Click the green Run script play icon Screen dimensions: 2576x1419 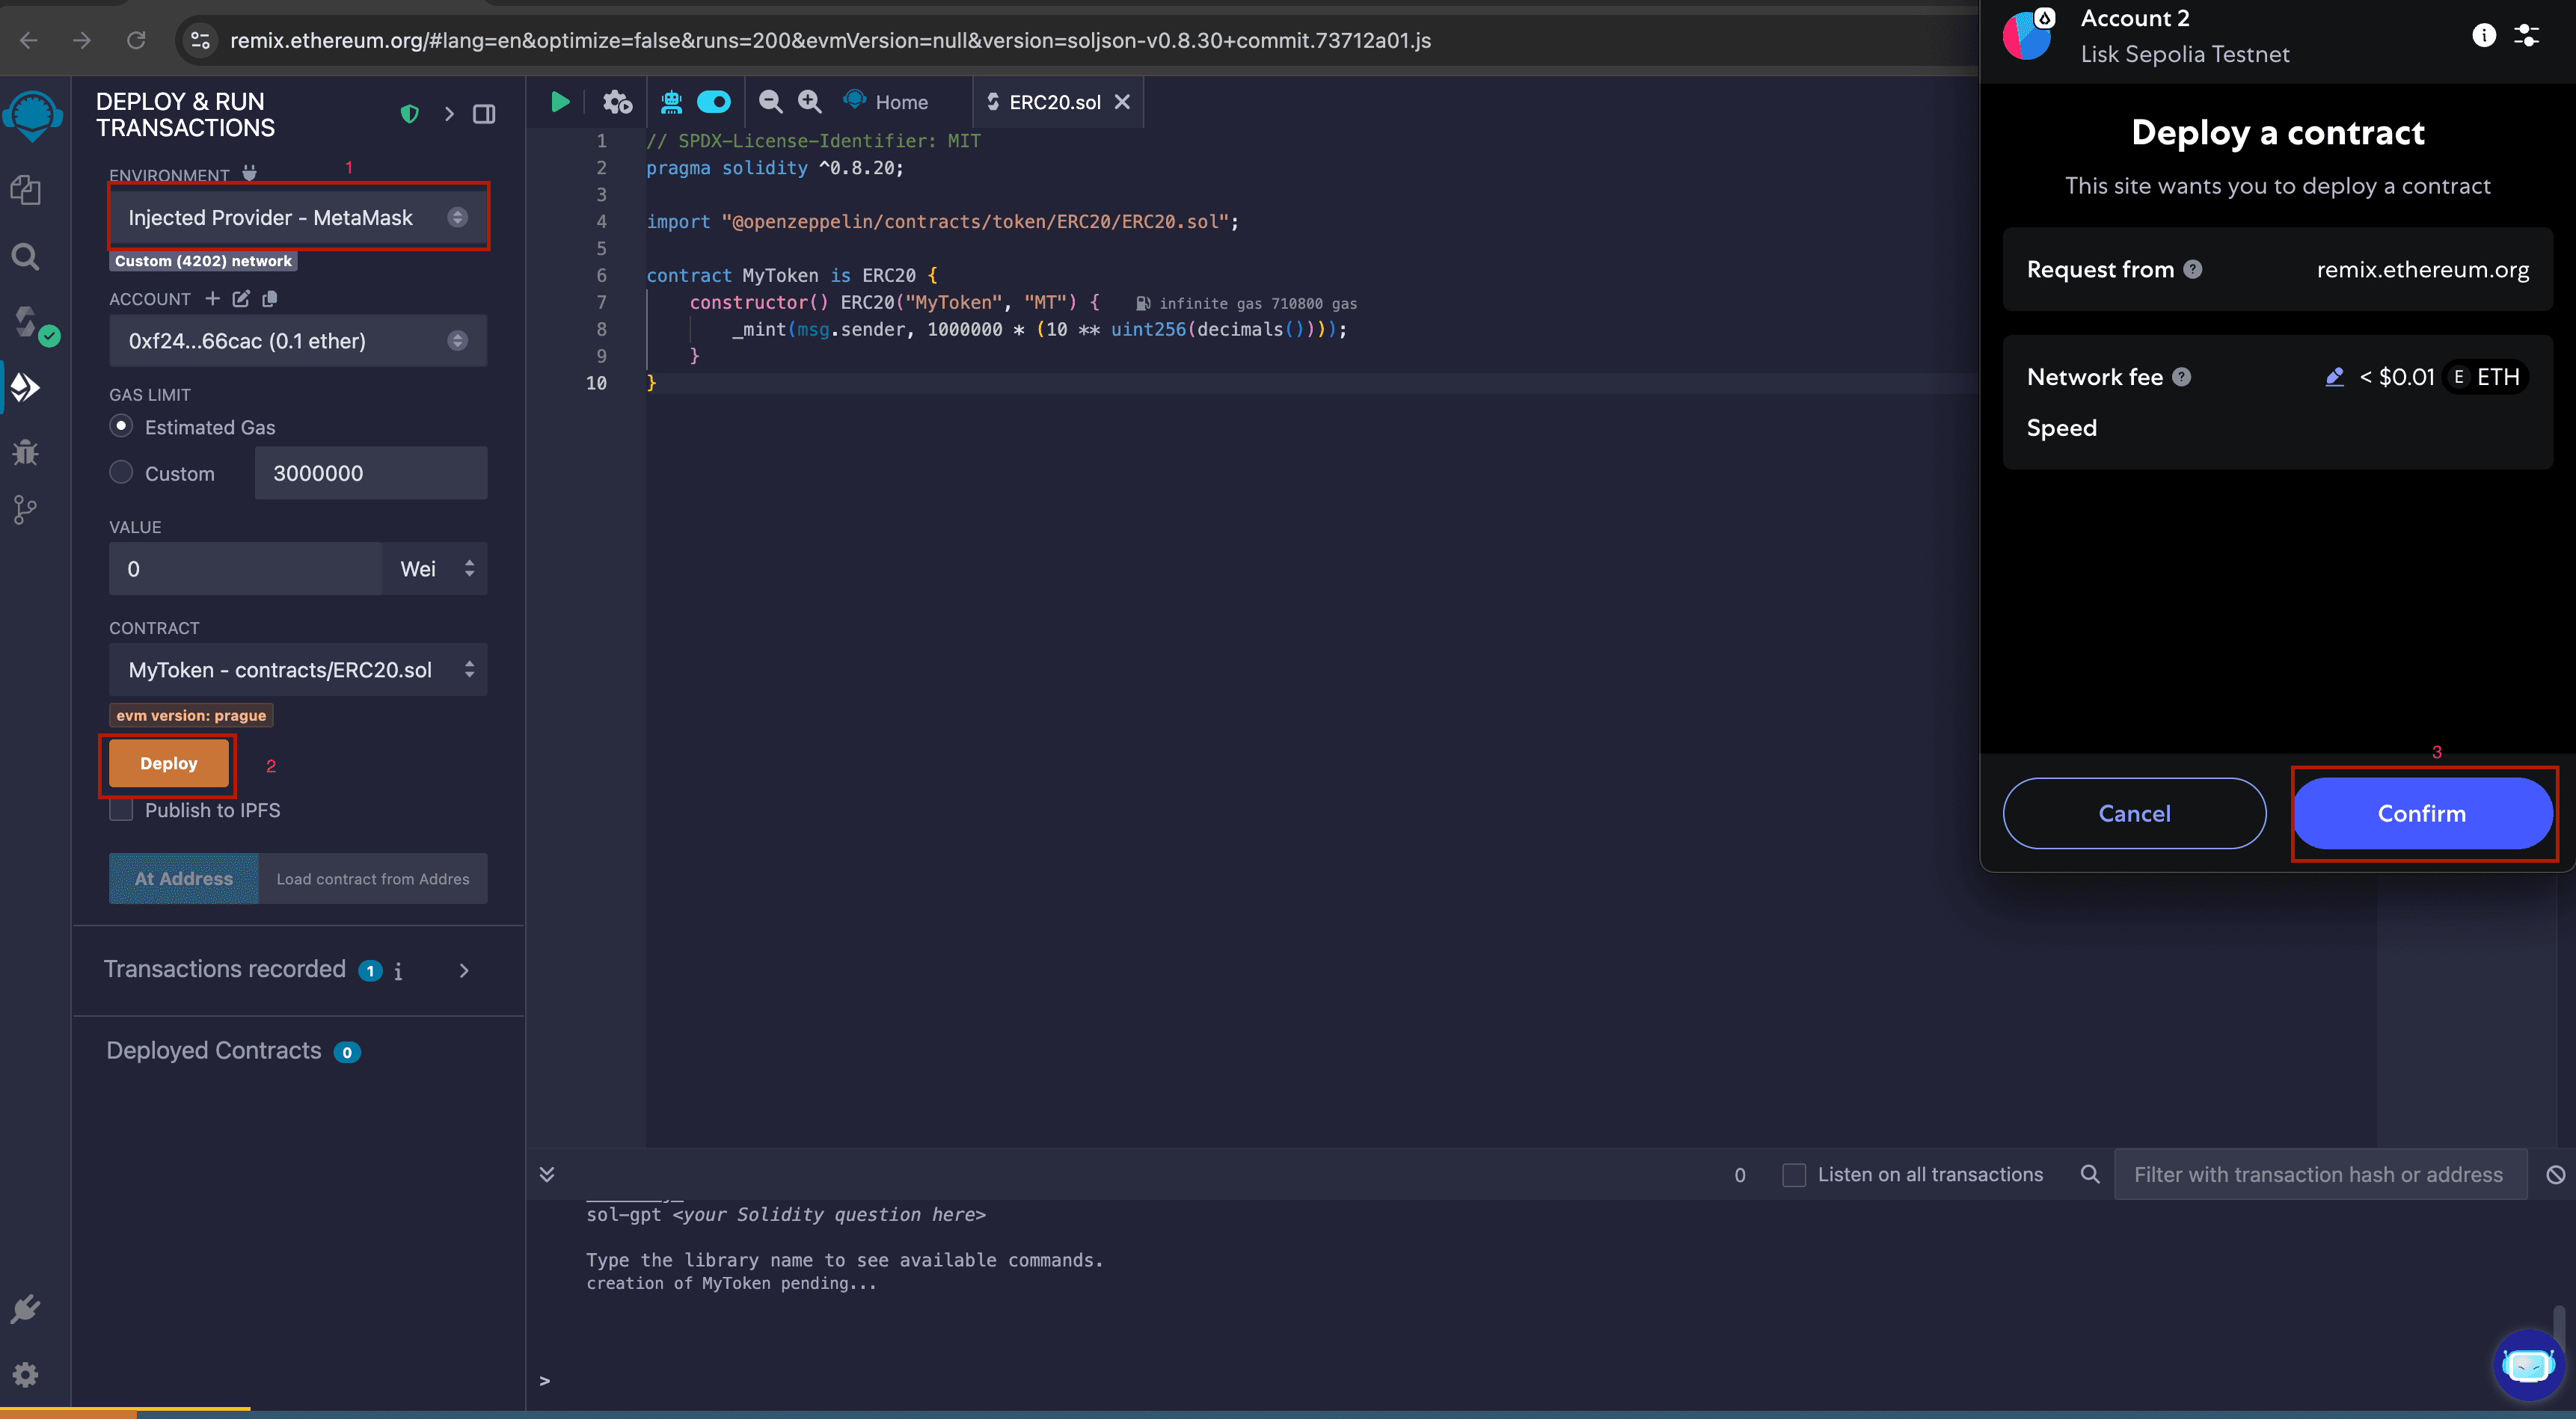pyautogui.click(x=560, y=102)
